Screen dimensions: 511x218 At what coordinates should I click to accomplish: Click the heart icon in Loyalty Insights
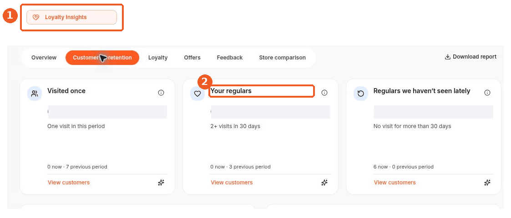click(36, 17)
